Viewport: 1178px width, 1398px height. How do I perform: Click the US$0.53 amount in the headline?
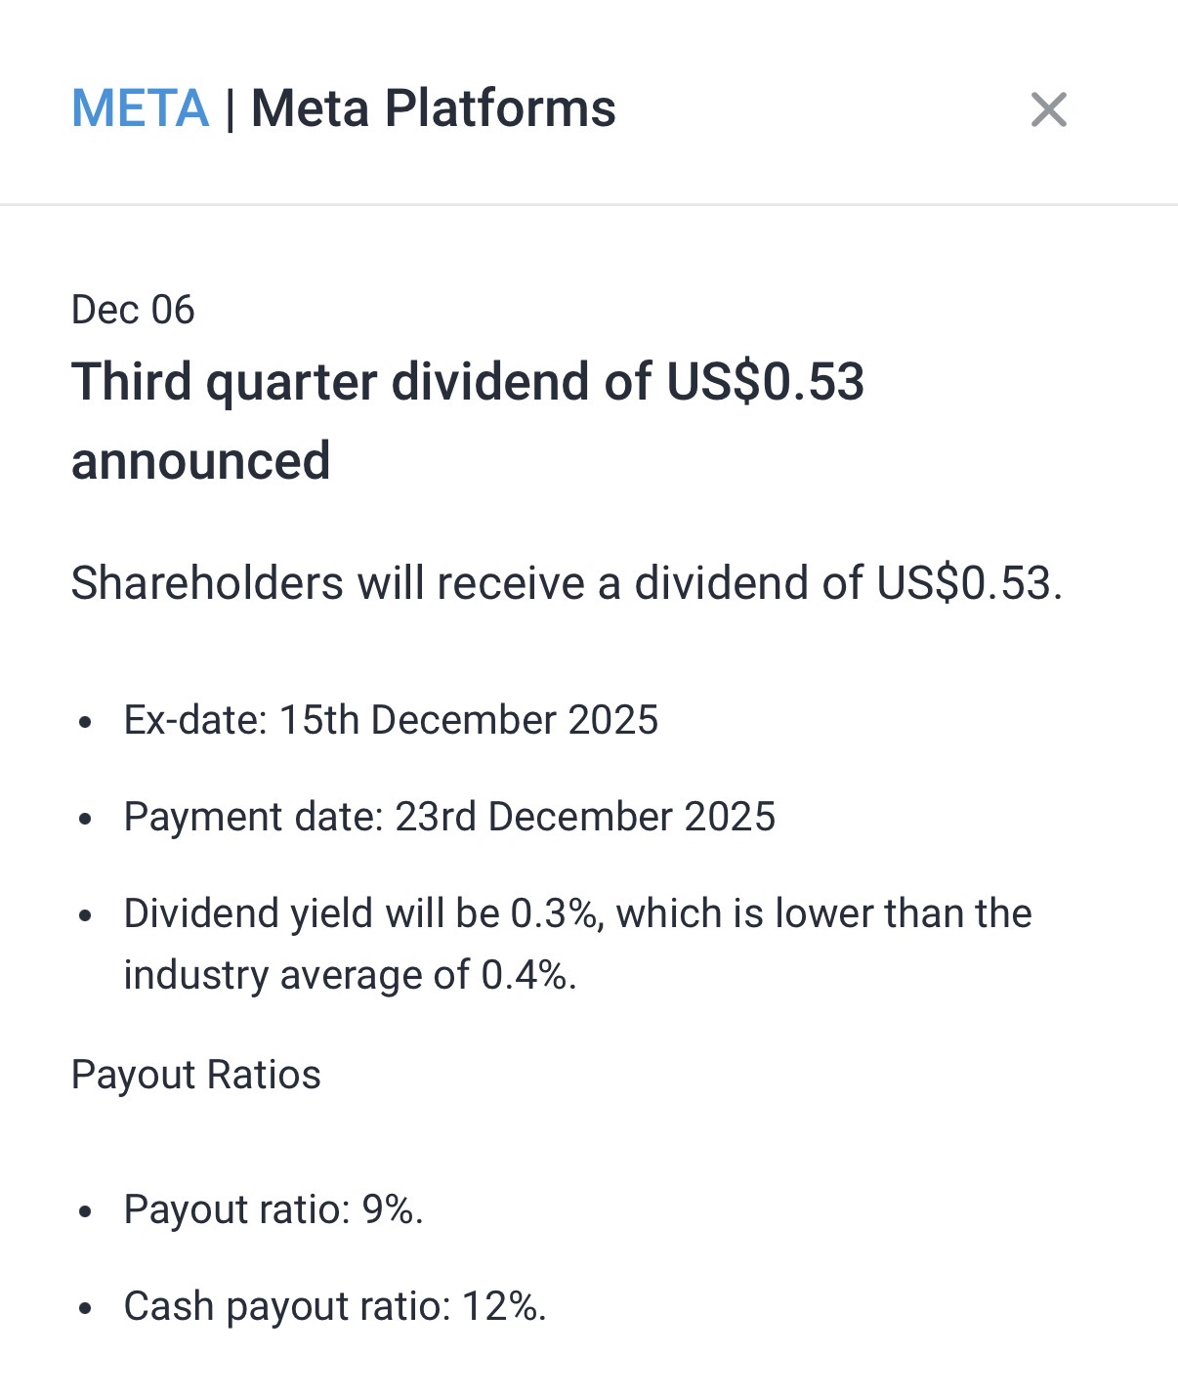tap(766, 381)
